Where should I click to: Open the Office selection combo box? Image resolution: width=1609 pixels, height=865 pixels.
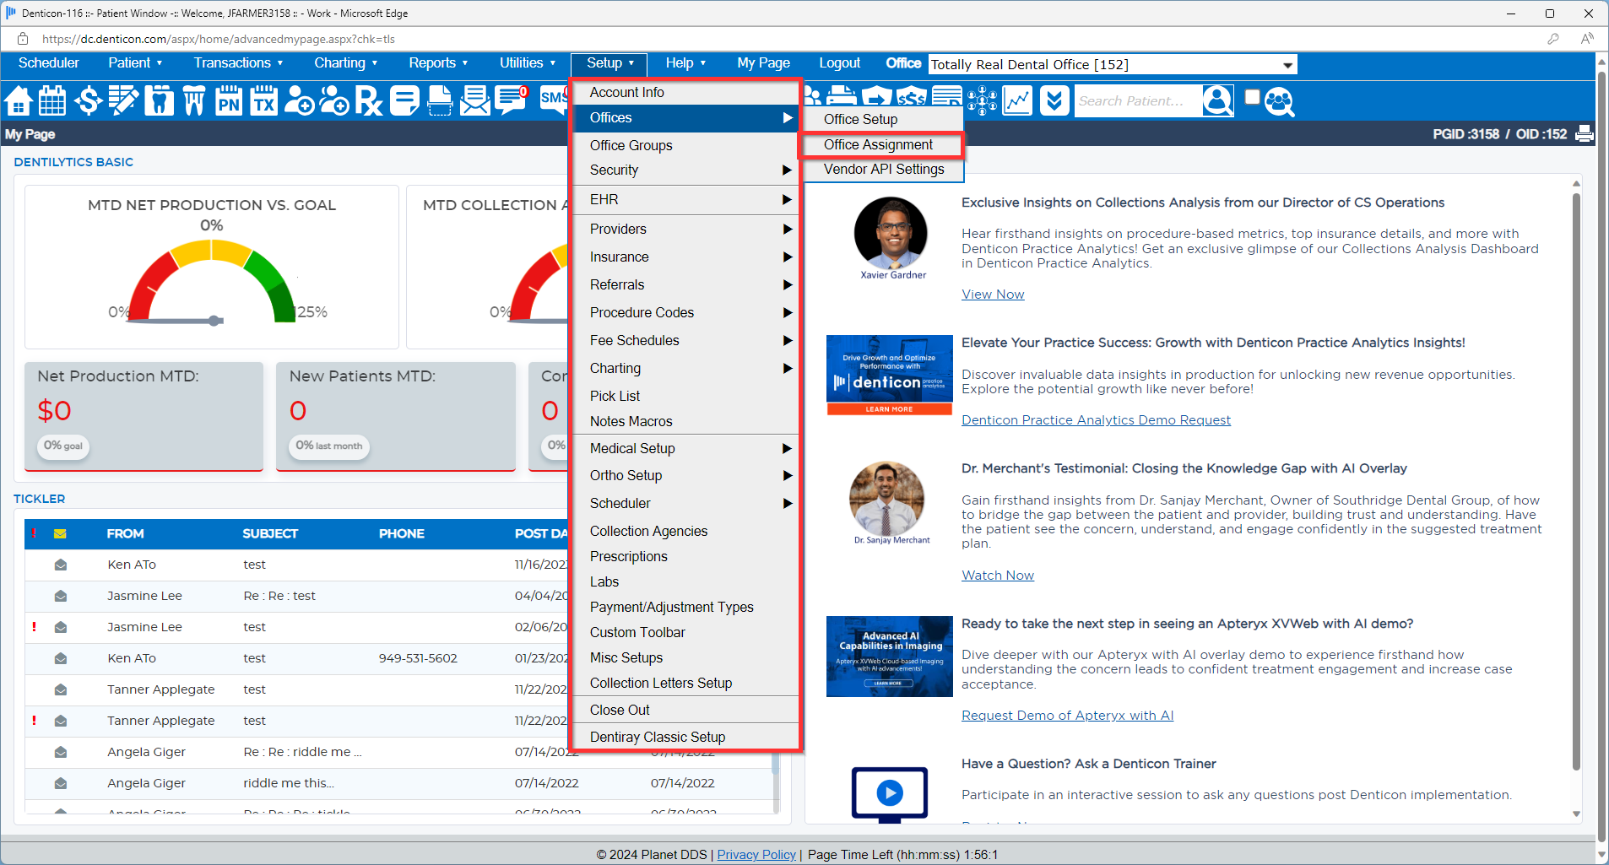coord(1112,65)
